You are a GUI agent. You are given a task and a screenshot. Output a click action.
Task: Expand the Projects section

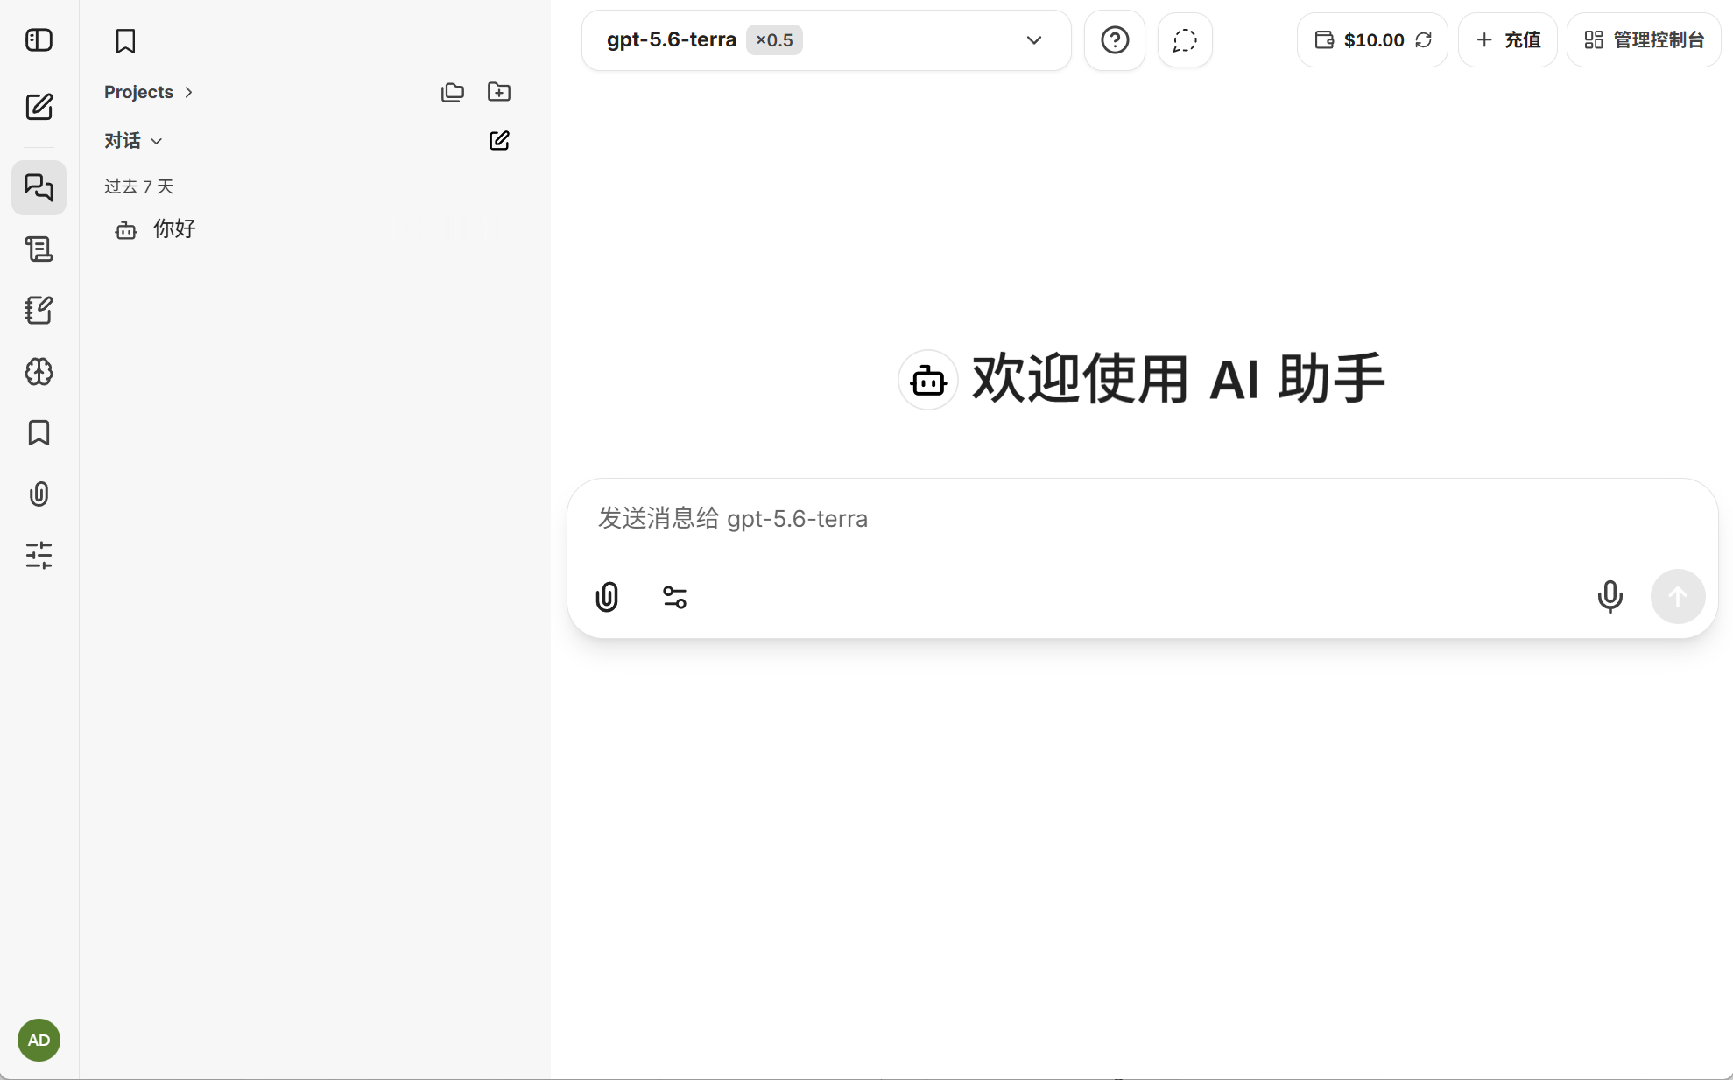(148, 92)
